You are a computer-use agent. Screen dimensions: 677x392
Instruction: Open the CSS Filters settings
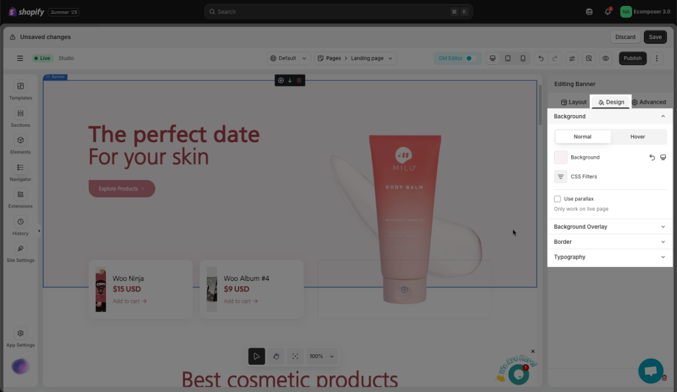click(x=561, y=176)
